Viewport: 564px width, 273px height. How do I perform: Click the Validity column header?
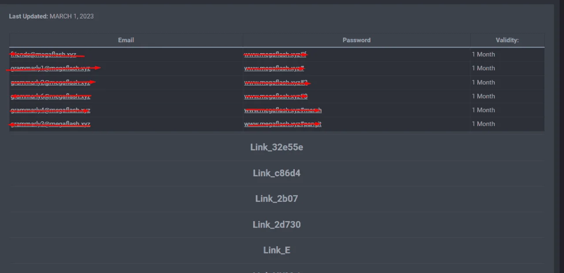pos(507,40)
